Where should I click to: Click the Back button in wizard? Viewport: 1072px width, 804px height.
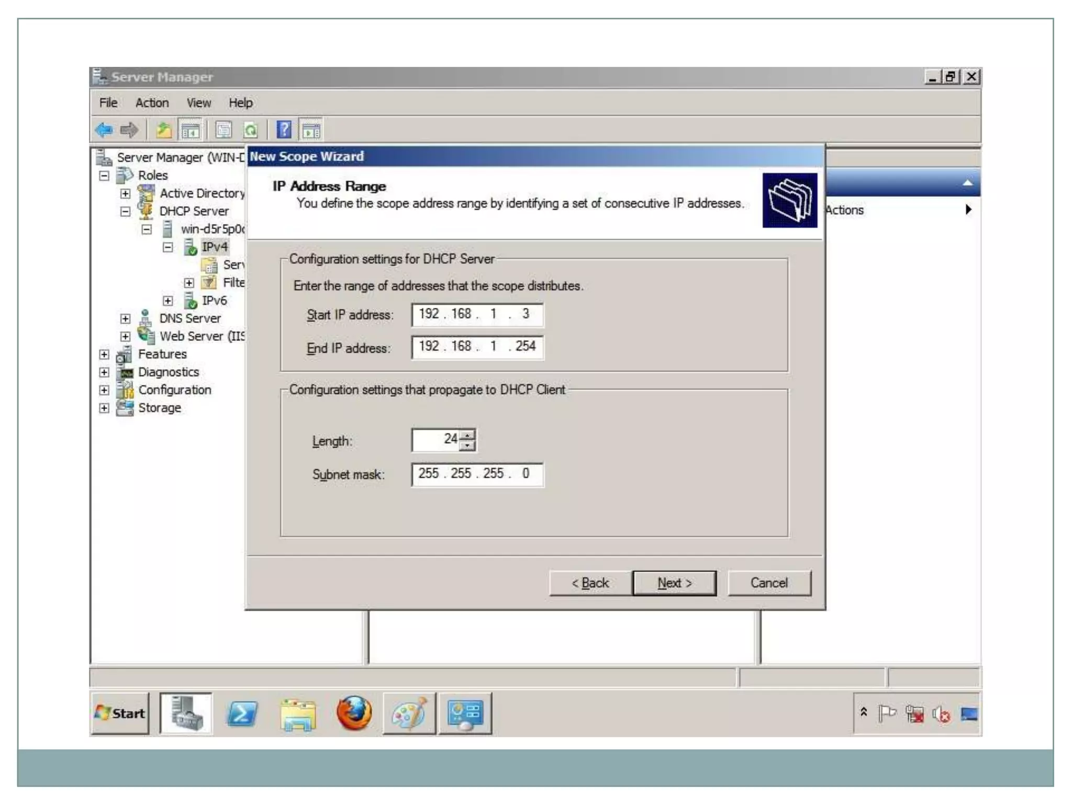coord(590,583)
